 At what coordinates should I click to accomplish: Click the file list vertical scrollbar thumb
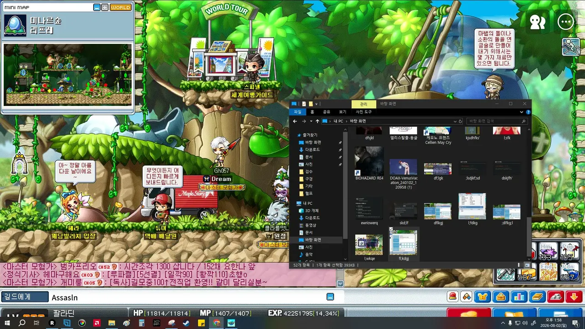[530, 237]
